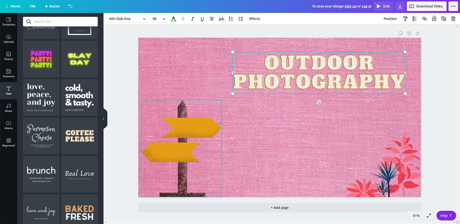This screenshot has height=224, width=460.
Task: Click the Download Video button
Action: (427, 6)
